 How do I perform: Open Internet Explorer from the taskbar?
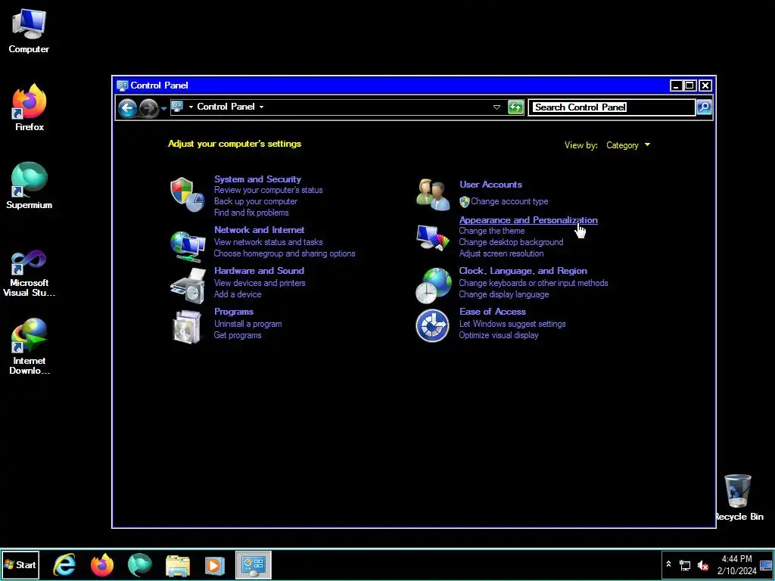[x=64, y=564]
